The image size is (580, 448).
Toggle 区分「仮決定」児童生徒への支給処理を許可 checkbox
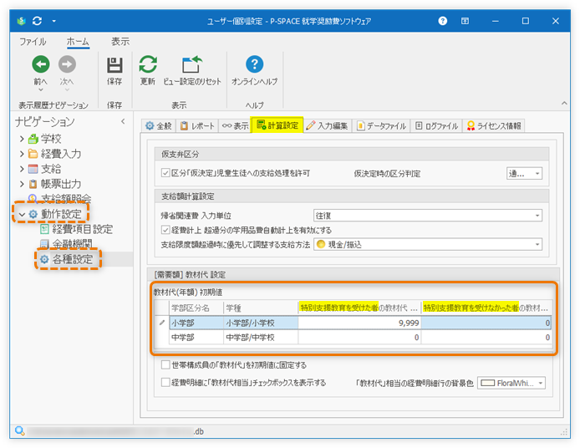tap(165, 173)
